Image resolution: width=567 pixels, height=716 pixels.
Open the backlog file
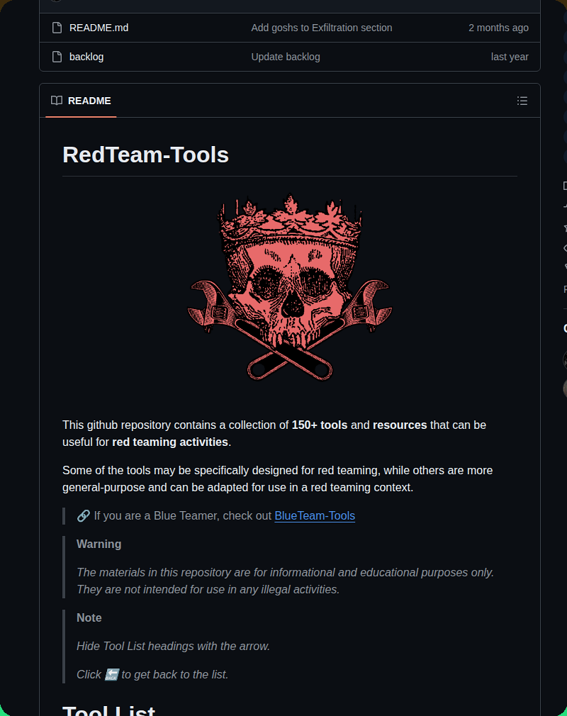point(86,57)
